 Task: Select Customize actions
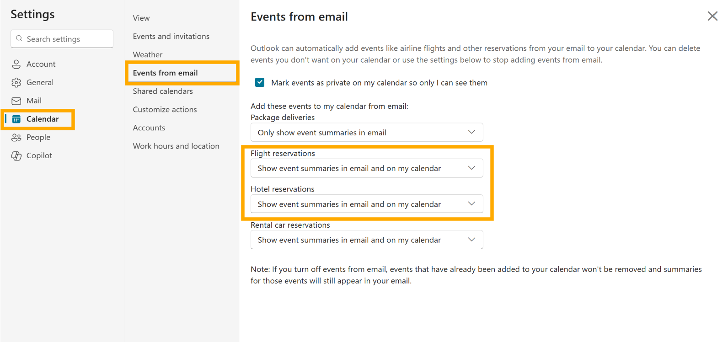pyautogui.click(x=165, y=110)
